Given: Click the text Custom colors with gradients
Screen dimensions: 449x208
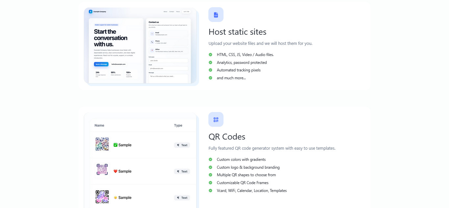Looking at the screenshot, I should tap(241, 160).
